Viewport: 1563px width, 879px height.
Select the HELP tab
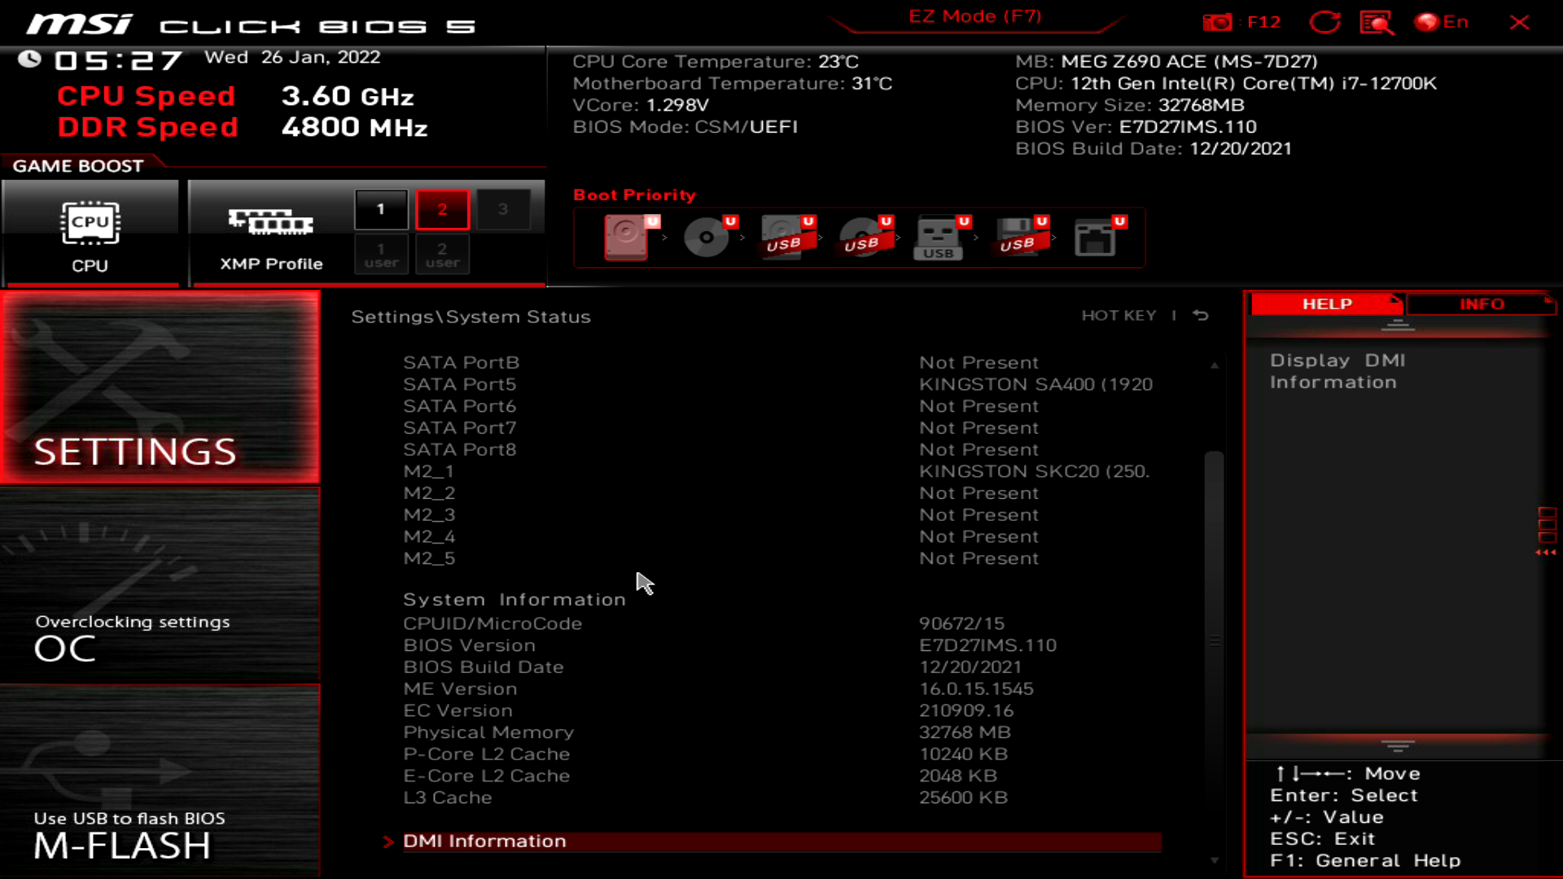pyautogui.click(x=1325, y=304)
